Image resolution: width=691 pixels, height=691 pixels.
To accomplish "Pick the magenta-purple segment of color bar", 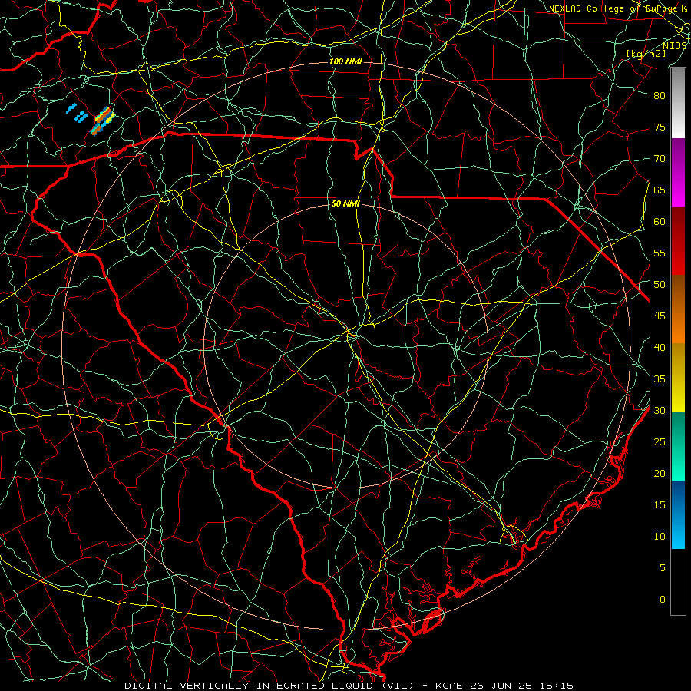I will tap(678, 173).
